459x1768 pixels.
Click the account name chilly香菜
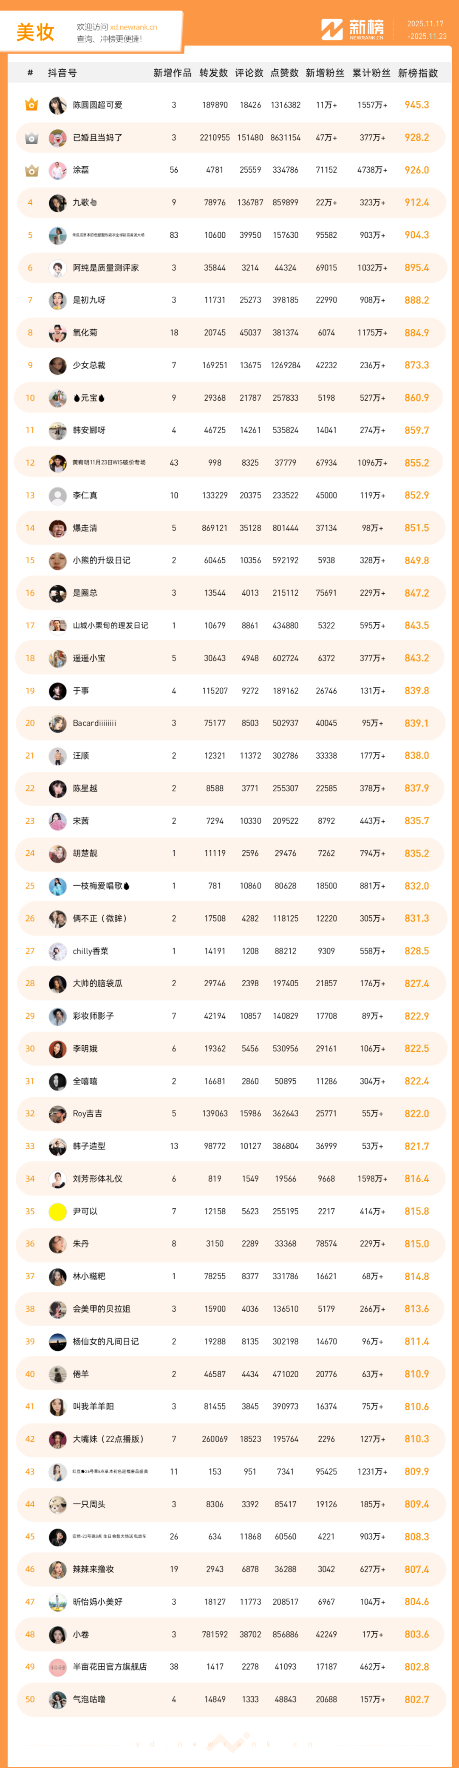tap(91, 951)
